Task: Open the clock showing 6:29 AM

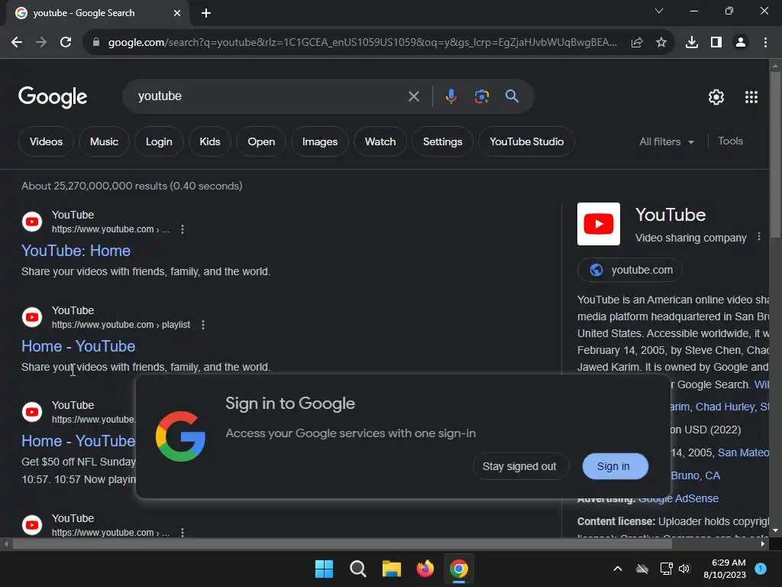Action: [x=725, y=569]
